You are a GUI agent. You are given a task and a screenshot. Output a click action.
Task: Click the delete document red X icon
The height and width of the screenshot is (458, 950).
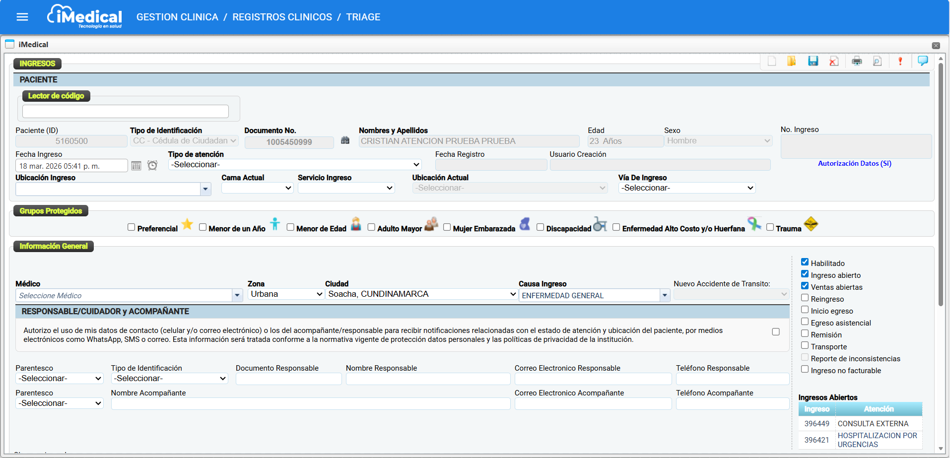834,61
